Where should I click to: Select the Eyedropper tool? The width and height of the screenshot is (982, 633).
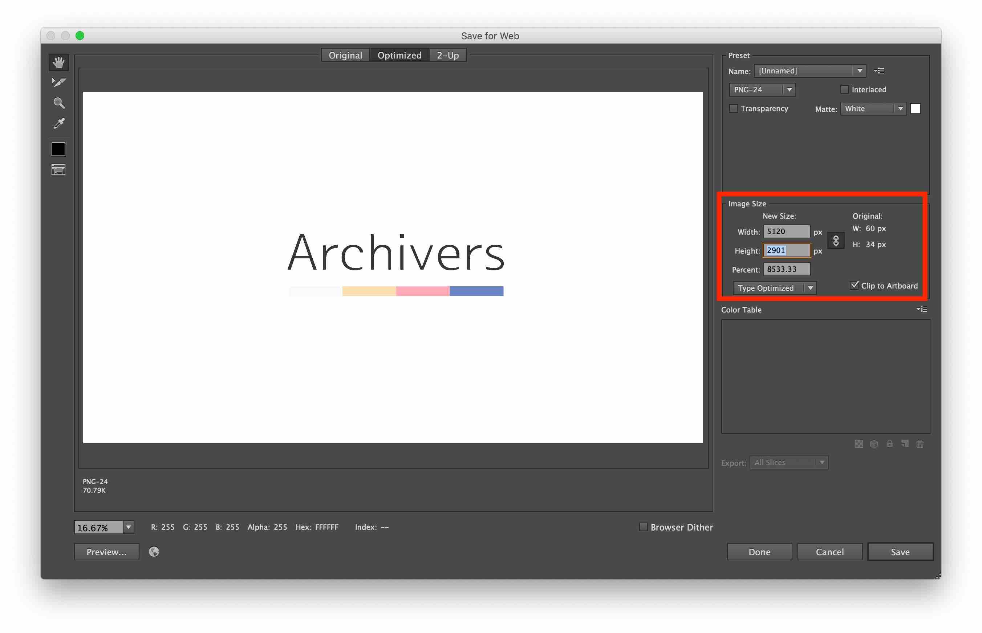click(58, 124)
